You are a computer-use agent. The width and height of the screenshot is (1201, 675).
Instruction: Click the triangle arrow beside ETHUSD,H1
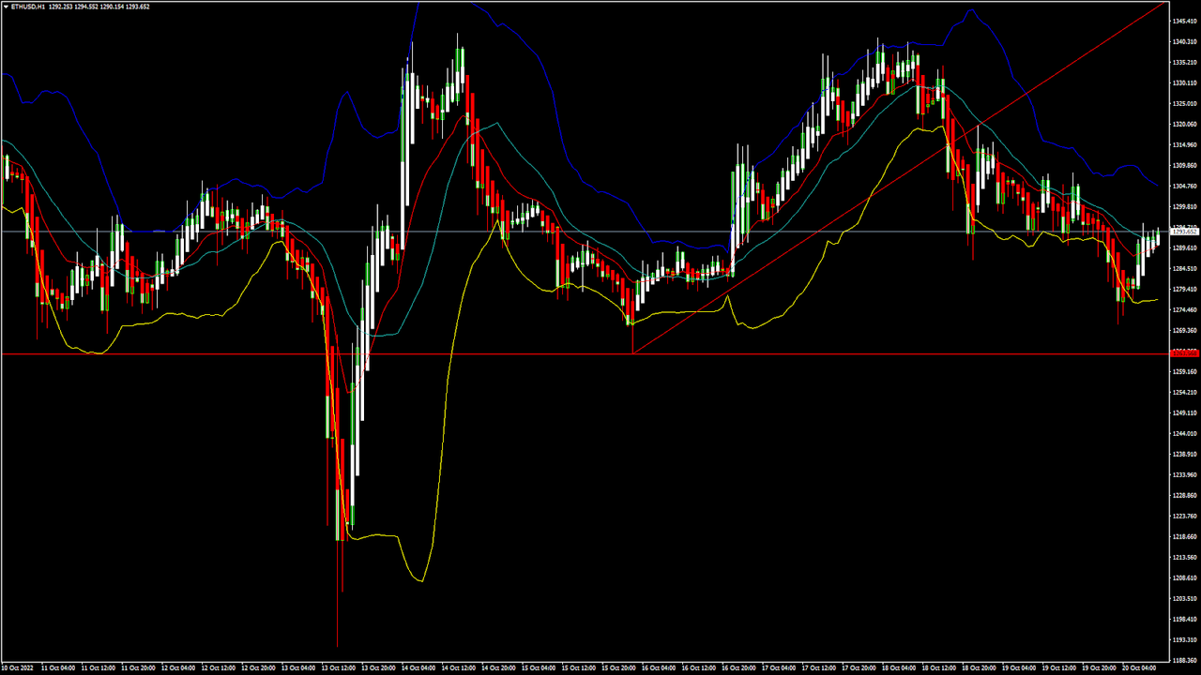6,7
